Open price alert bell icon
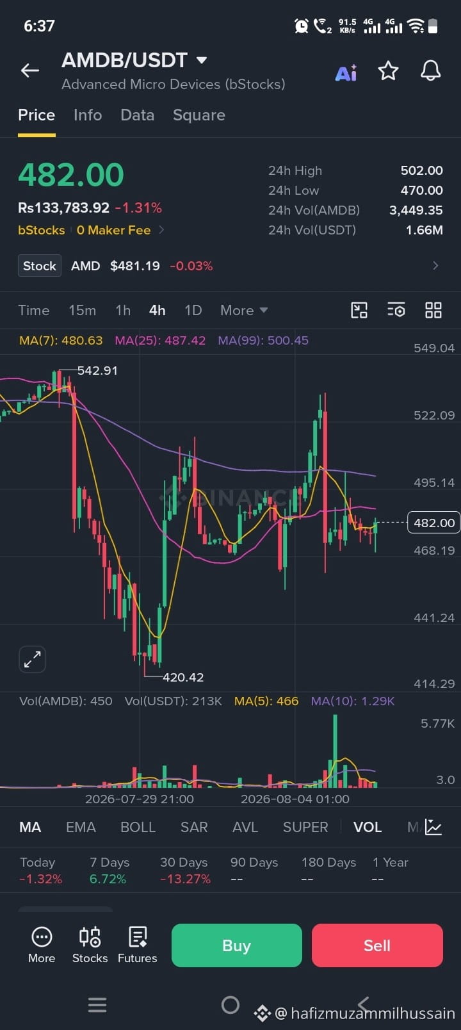Image resolution: width=461 pixels, height=1030 pixels. tap(431, 70)
